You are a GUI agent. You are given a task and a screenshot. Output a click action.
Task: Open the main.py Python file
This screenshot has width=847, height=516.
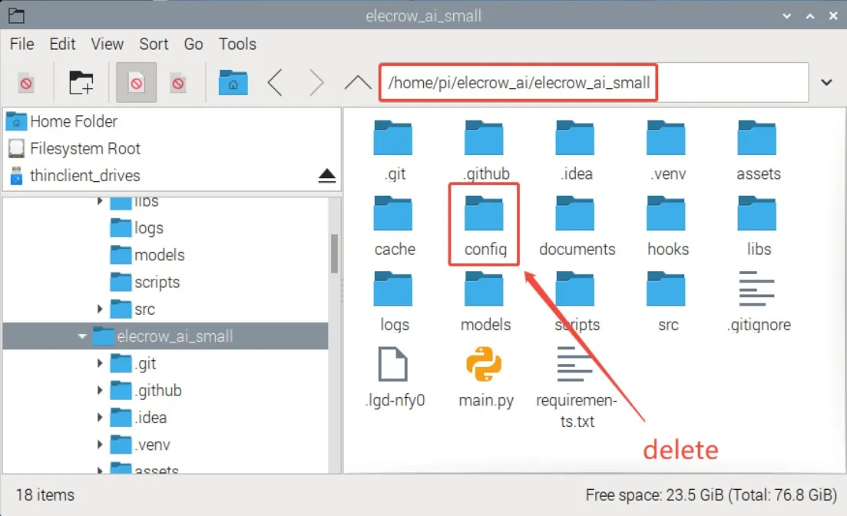(x=485, y=365)
